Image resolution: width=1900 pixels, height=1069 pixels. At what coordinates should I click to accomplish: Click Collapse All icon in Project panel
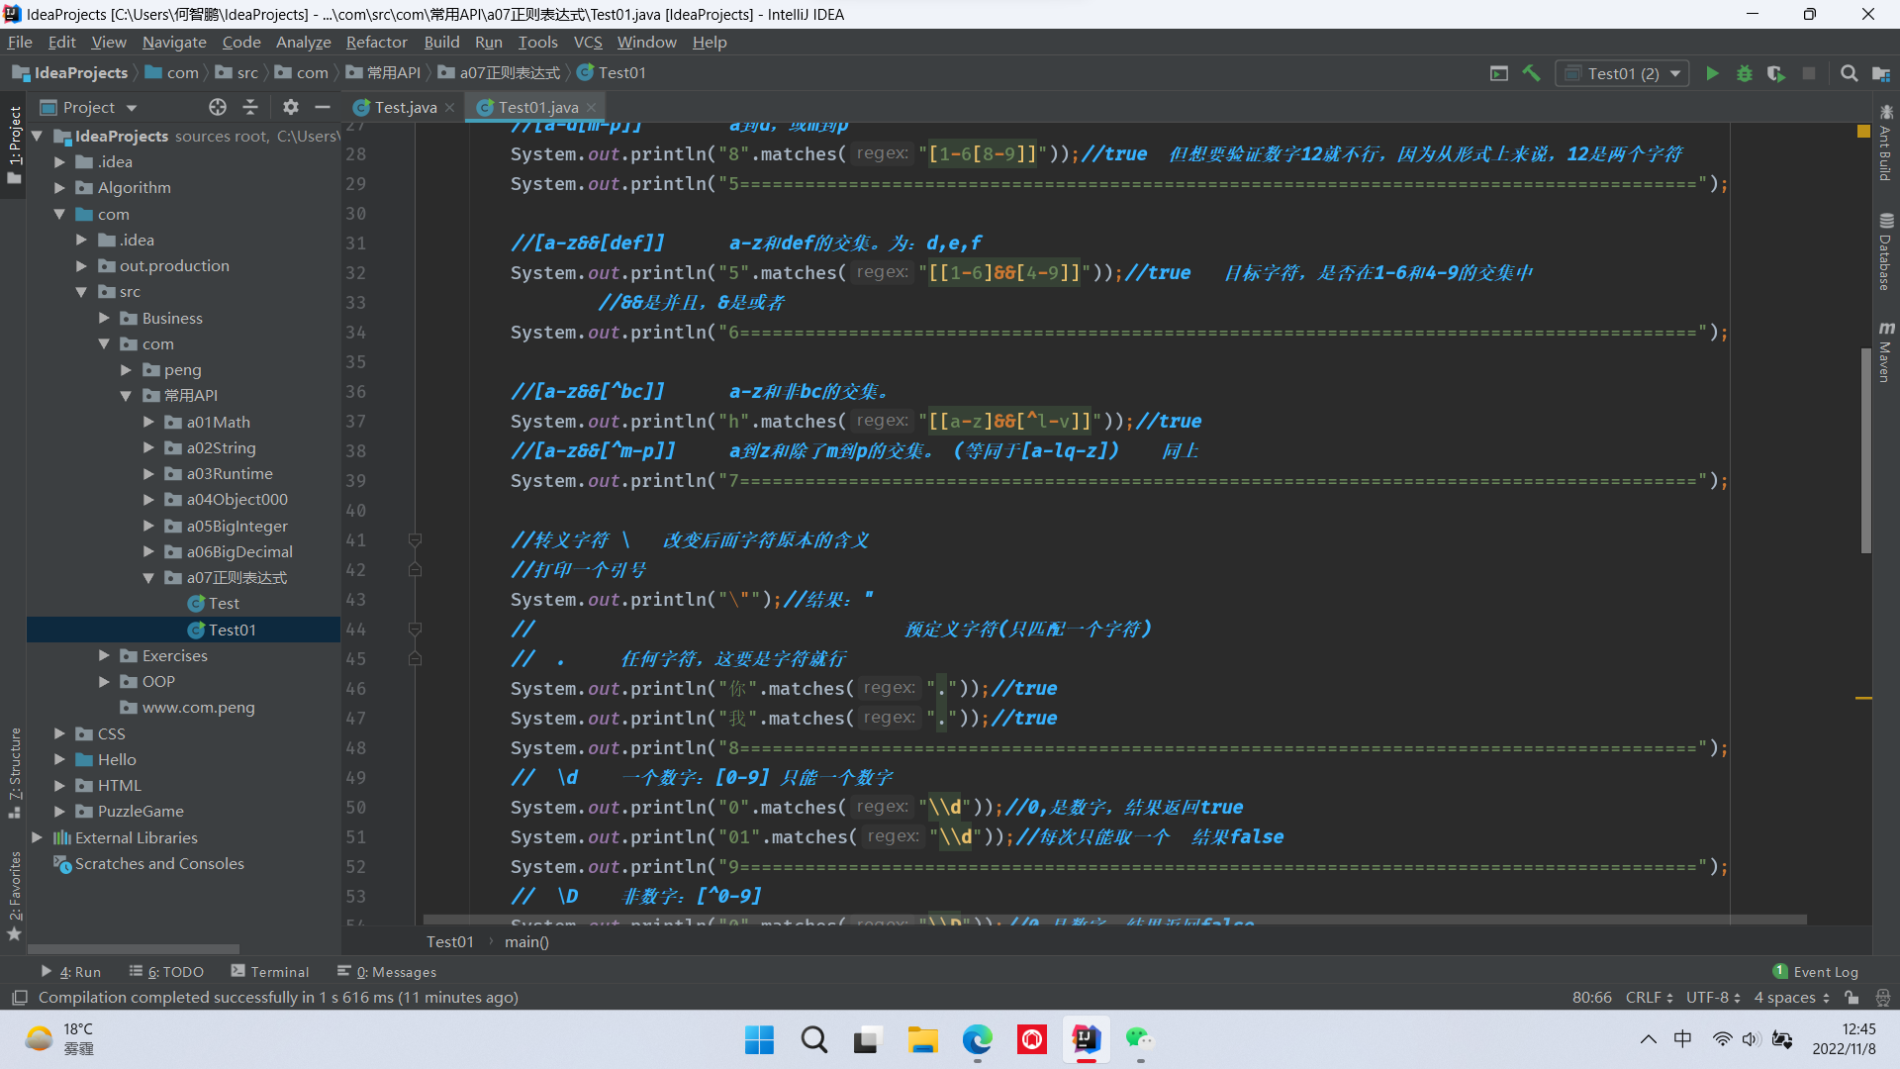[x=250, y=107]
